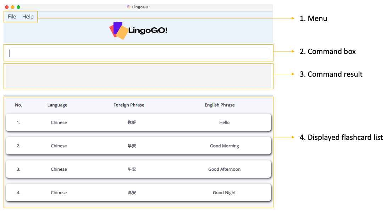Click the Language column header
Viewport: 387px width, 213px height.
click(x=57, y=105)
